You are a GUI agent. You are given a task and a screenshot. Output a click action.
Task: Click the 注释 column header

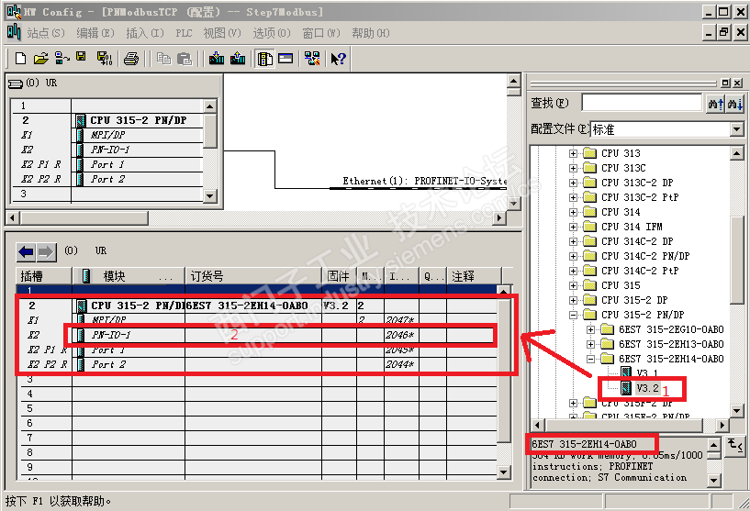474,276
